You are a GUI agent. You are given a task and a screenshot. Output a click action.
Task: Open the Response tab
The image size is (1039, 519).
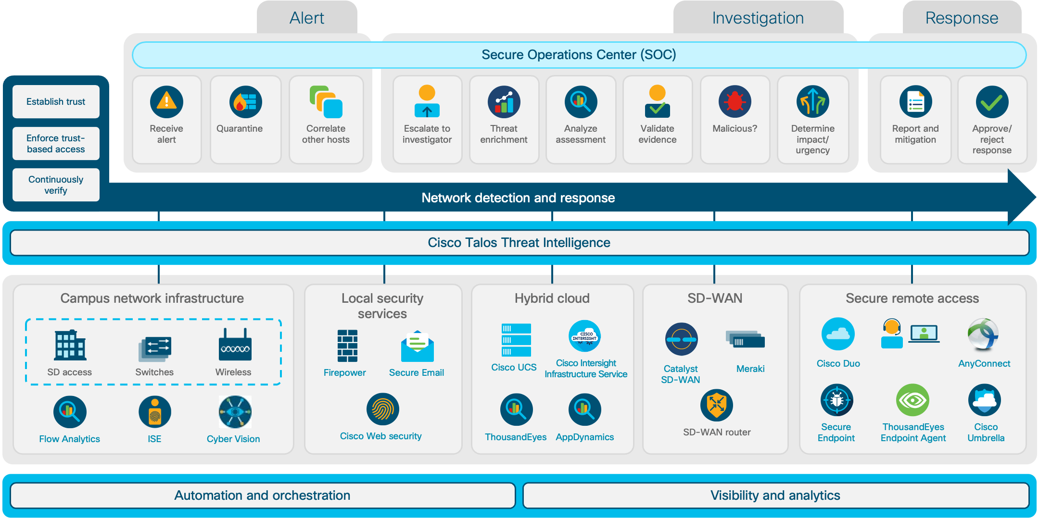(x=962, y=18)
